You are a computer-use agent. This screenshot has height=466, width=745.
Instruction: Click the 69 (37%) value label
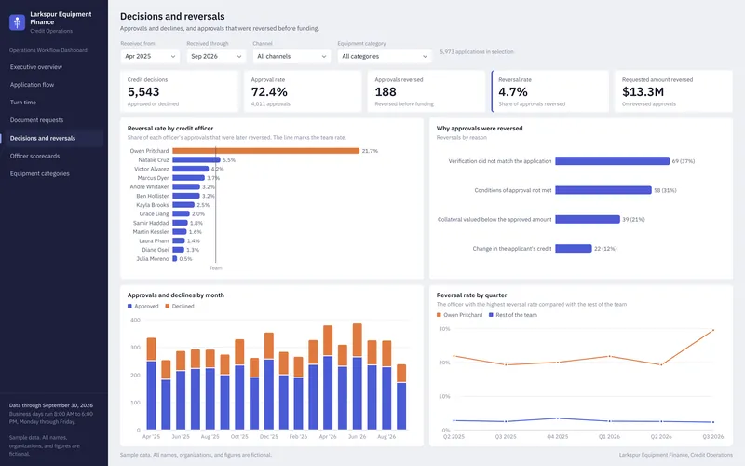coord(684,161)
